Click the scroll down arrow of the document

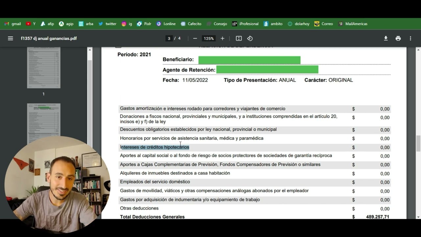(x=418, y=217)
